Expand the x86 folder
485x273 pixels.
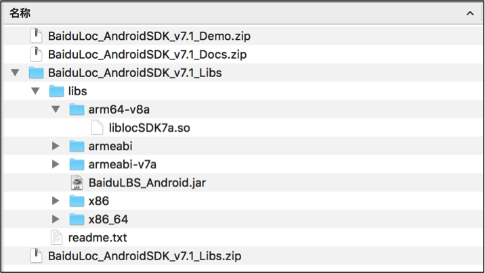(56, 201)
